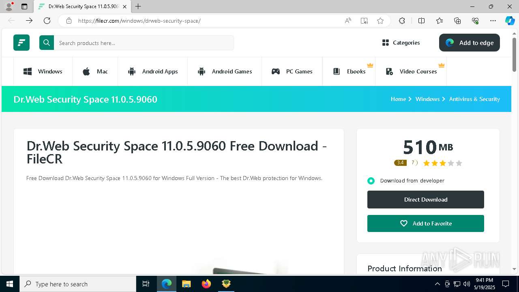The width and height of the screenshot is (519, 292).
Task: Rate with the fifth star
Action: click(x=459, y=163)
